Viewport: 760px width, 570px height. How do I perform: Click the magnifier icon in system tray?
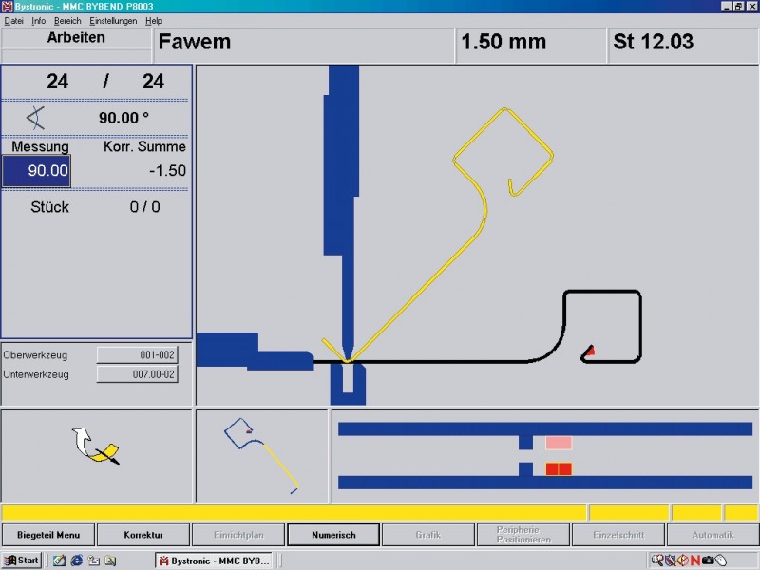click(x=657, y=560)
